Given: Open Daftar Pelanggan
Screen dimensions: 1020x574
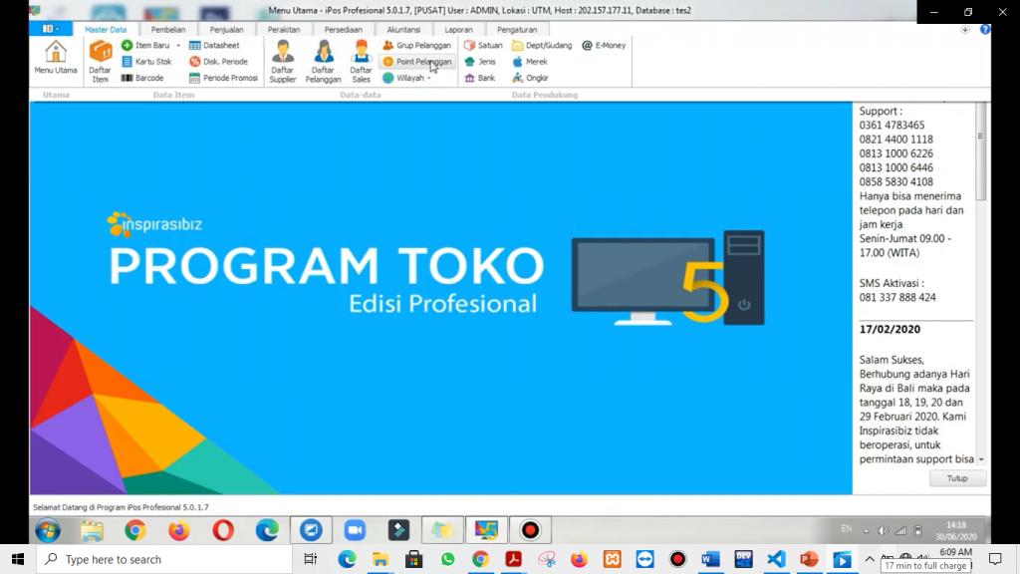Looking at the screenshot, I should coord(323,61).
